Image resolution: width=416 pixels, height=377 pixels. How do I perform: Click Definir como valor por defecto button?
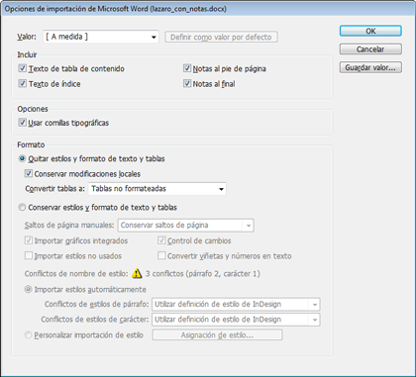tap(221, 37)
